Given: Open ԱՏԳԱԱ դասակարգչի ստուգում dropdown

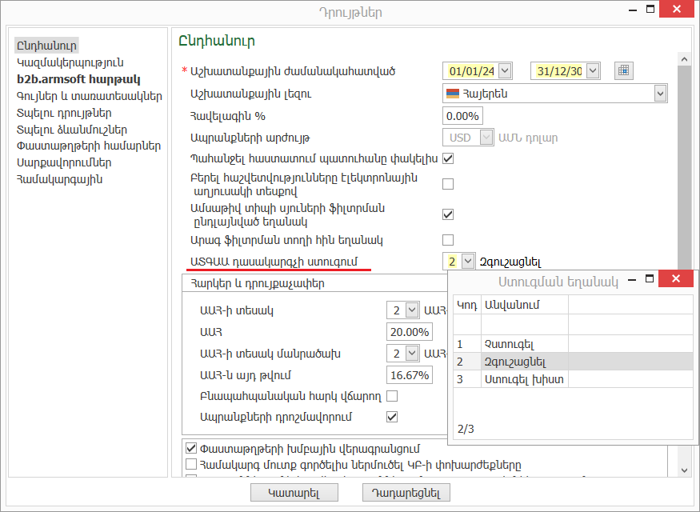Looking at the screenshot, I should (x=467, y=261).
